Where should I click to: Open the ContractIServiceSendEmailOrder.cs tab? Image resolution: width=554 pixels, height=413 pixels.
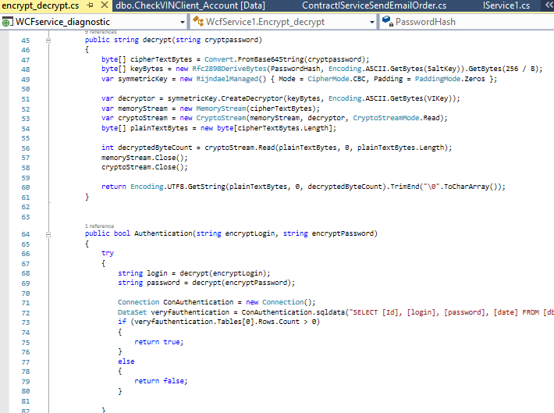point(375,5)
